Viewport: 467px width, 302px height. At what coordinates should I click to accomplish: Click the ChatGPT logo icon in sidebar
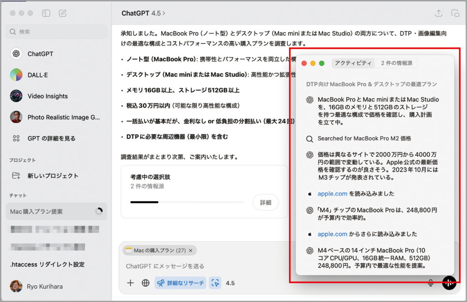[x=16, y=54]
